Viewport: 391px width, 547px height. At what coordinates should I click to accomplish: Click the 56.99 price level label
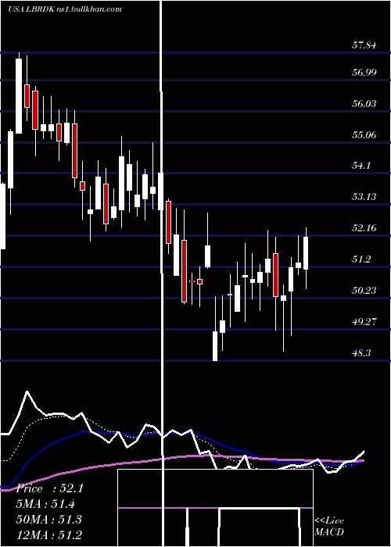point(364,72)
